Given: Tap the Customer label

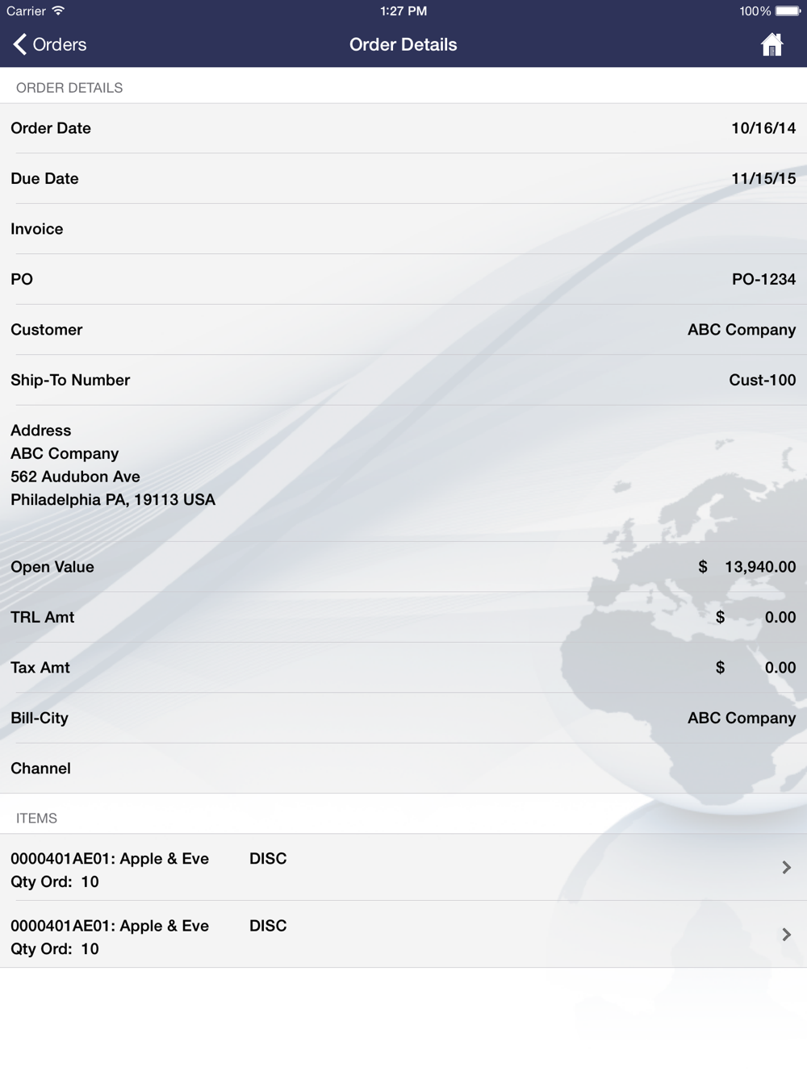Looking at the screenshot, I should 47,330.
